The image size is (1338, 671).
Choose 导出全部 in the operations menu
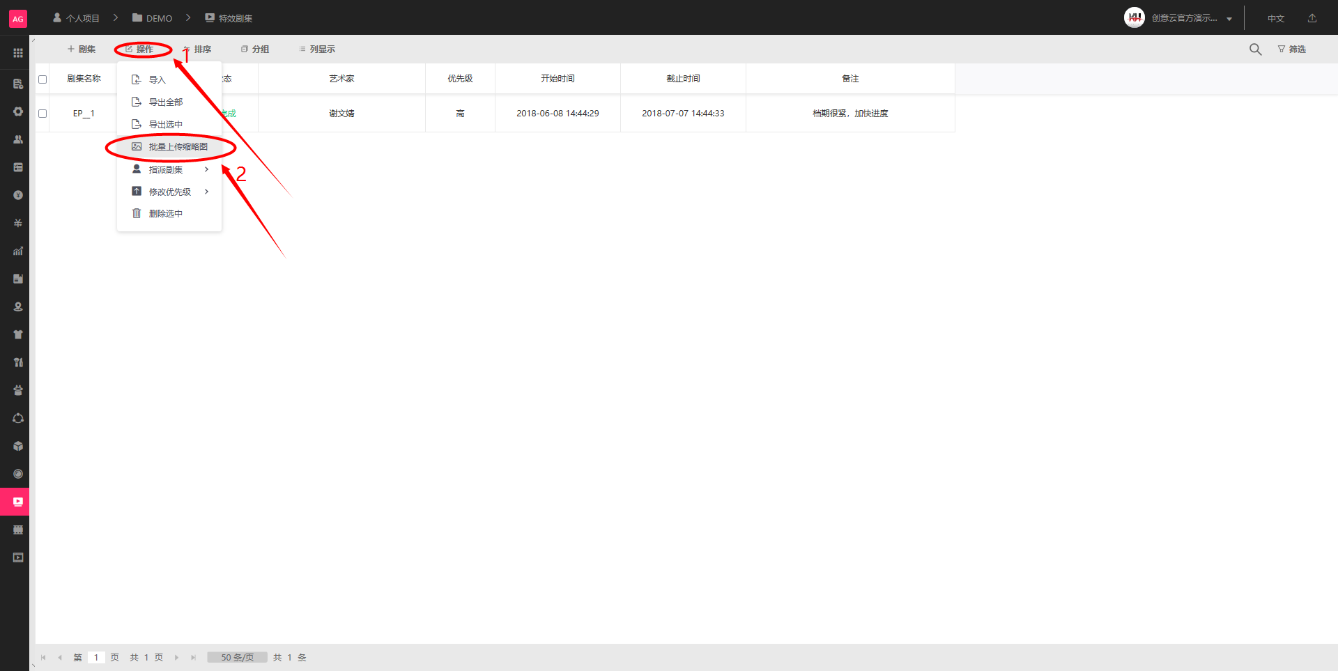[x=165, y=102]
